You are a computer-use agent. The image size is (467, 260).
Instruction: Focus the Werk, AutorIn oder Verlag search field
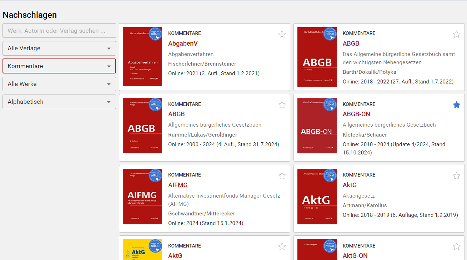click(59, 31)
